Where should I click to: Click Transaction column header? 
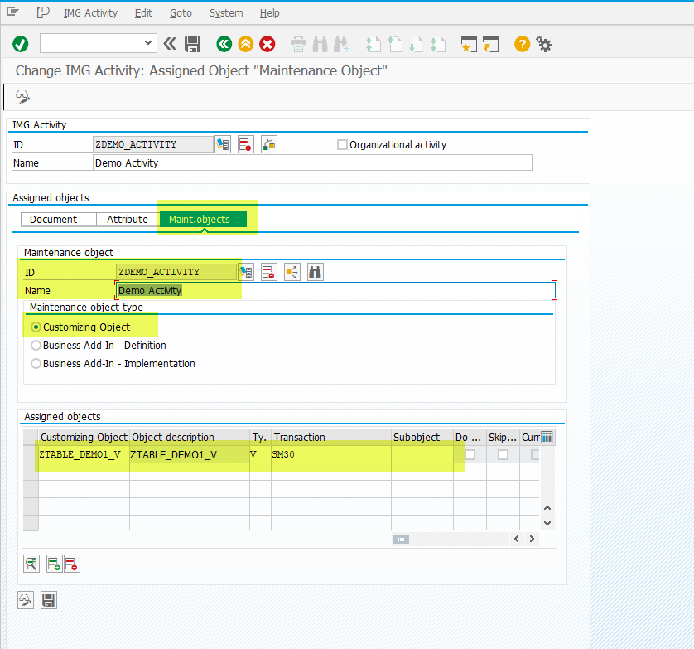pyautogui.click(x=331, y=438)
